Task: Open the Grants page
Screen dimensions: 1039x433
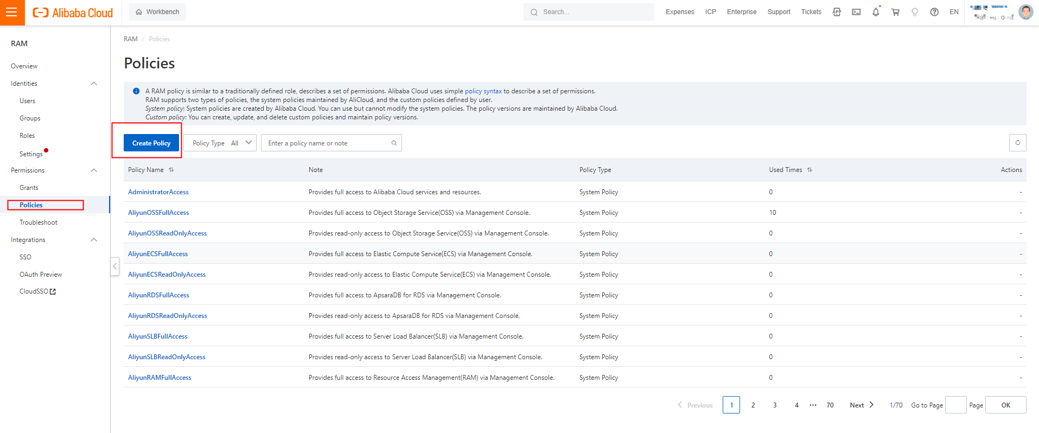Action: click(29, 188)
